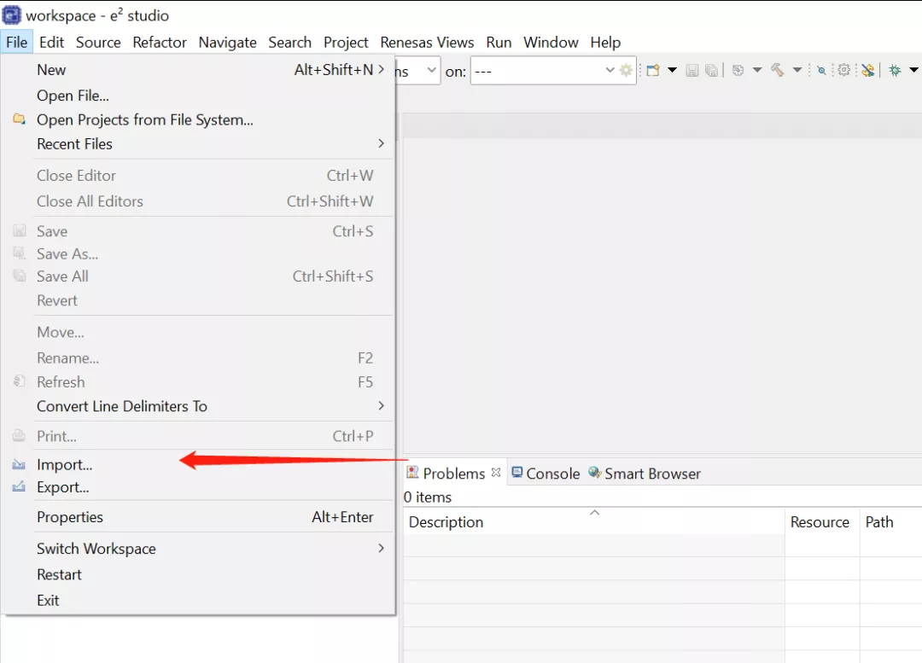Open the File menu

(16, 43)
